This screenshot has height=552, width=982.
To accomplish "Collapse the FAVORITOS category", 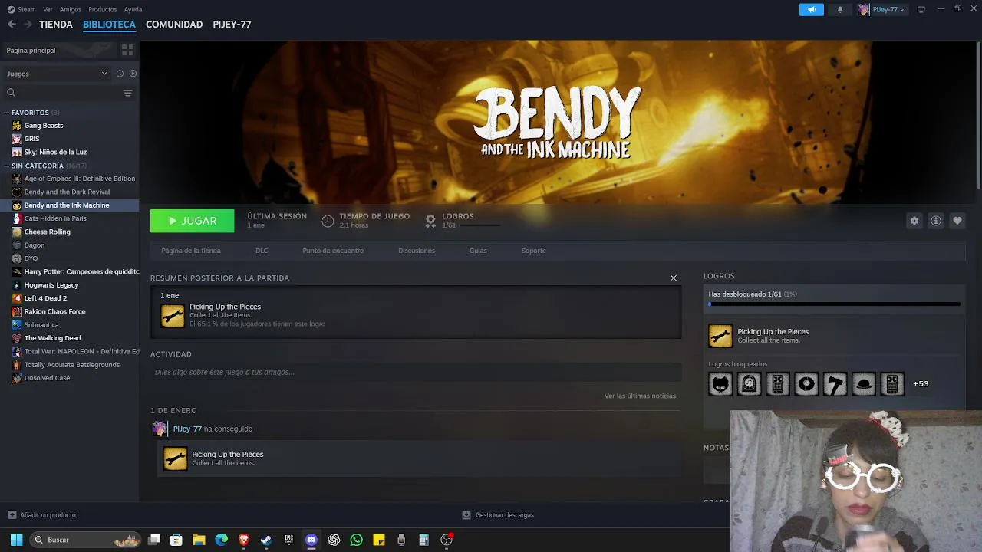I will (x=7, y=113).
